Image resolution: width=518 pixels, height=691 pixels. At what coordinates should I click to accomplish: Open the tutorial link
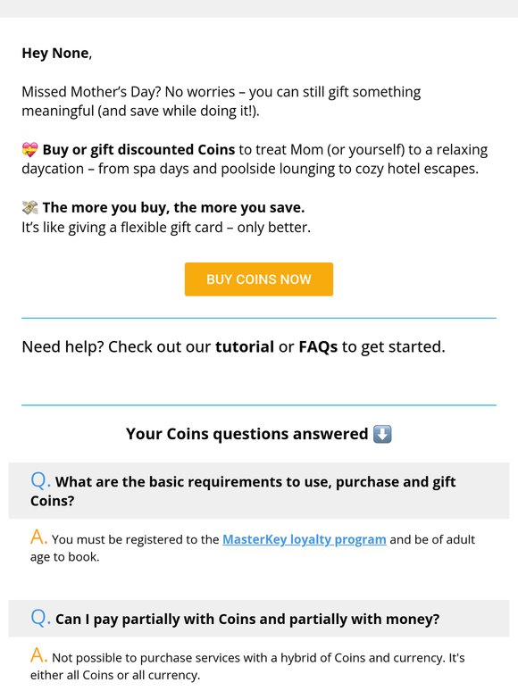245,346
